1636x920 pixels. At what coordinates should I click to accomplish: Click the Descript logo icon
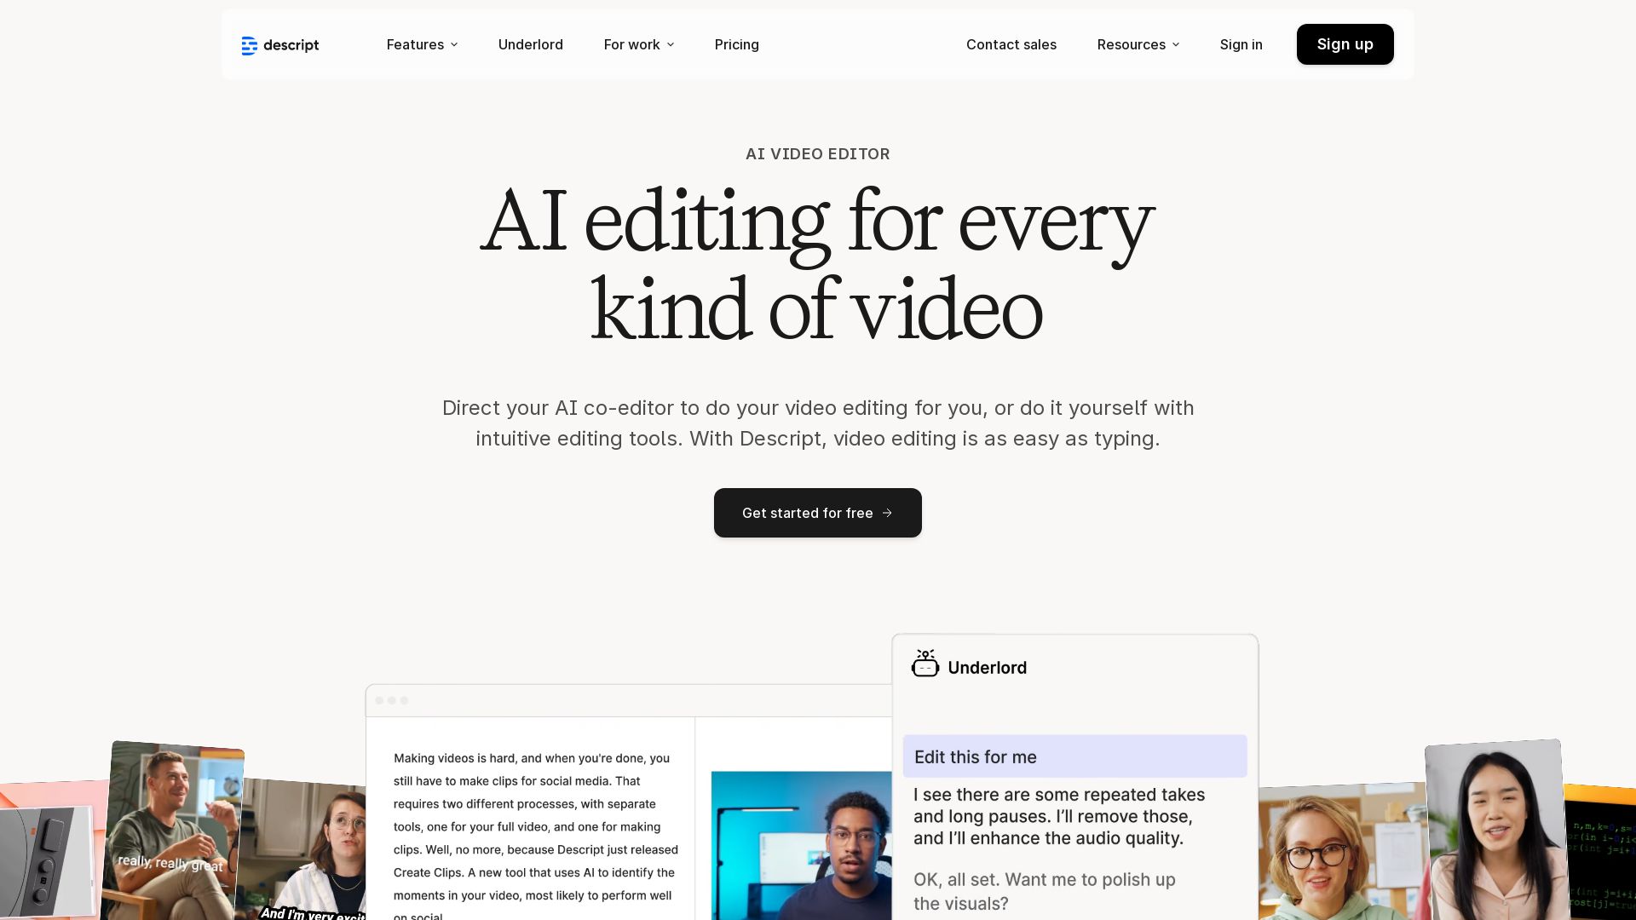249,45
